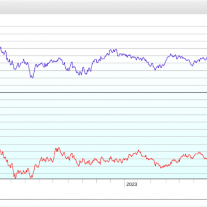Image resolution: width=207 pixels, height=207 pixels.
Task: Click the horizontal line below the time axis
Action: (x=103, y=199)
